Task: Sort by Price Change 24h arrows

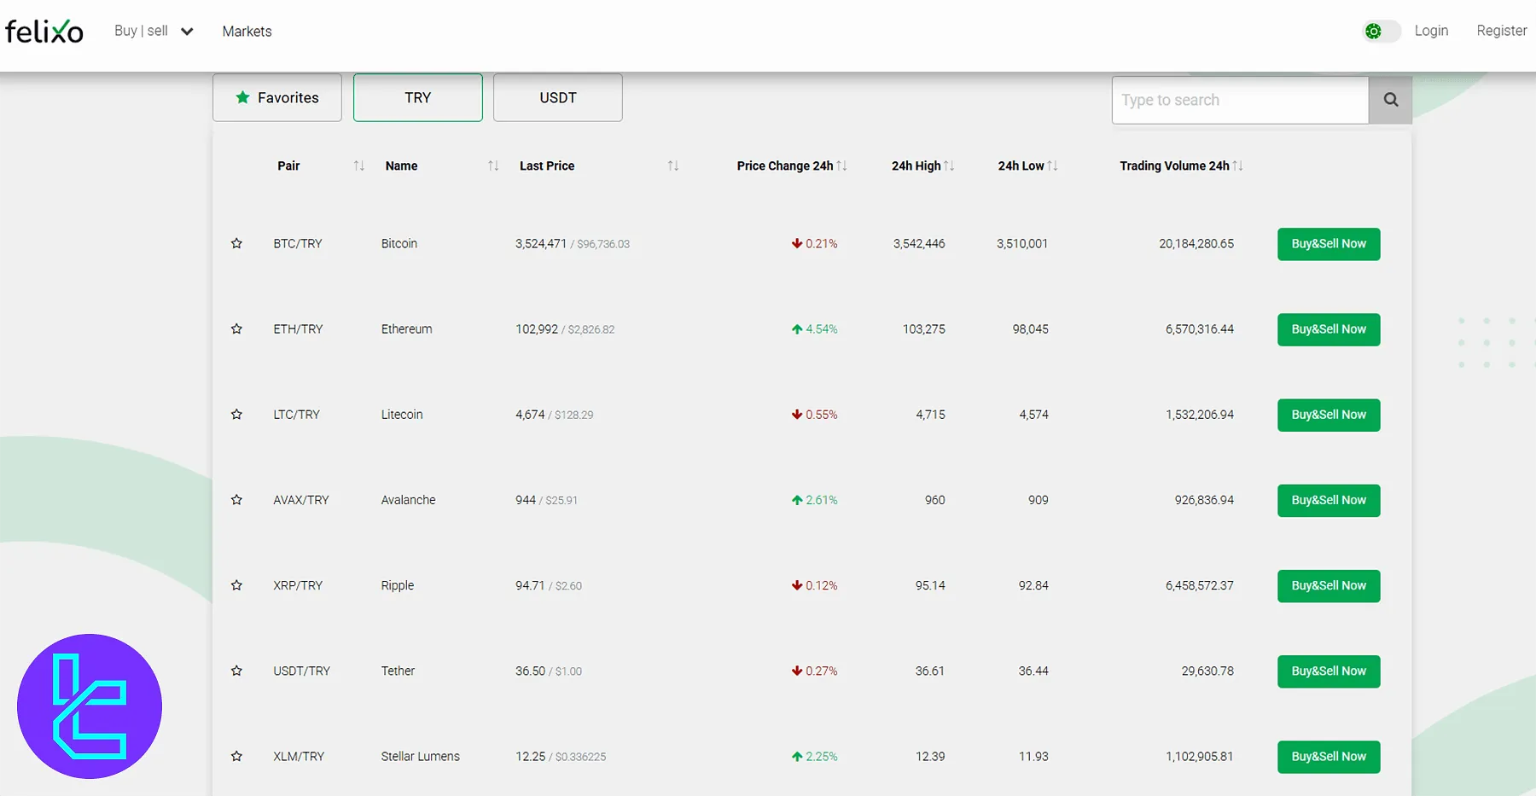Action: click(841, 166)
